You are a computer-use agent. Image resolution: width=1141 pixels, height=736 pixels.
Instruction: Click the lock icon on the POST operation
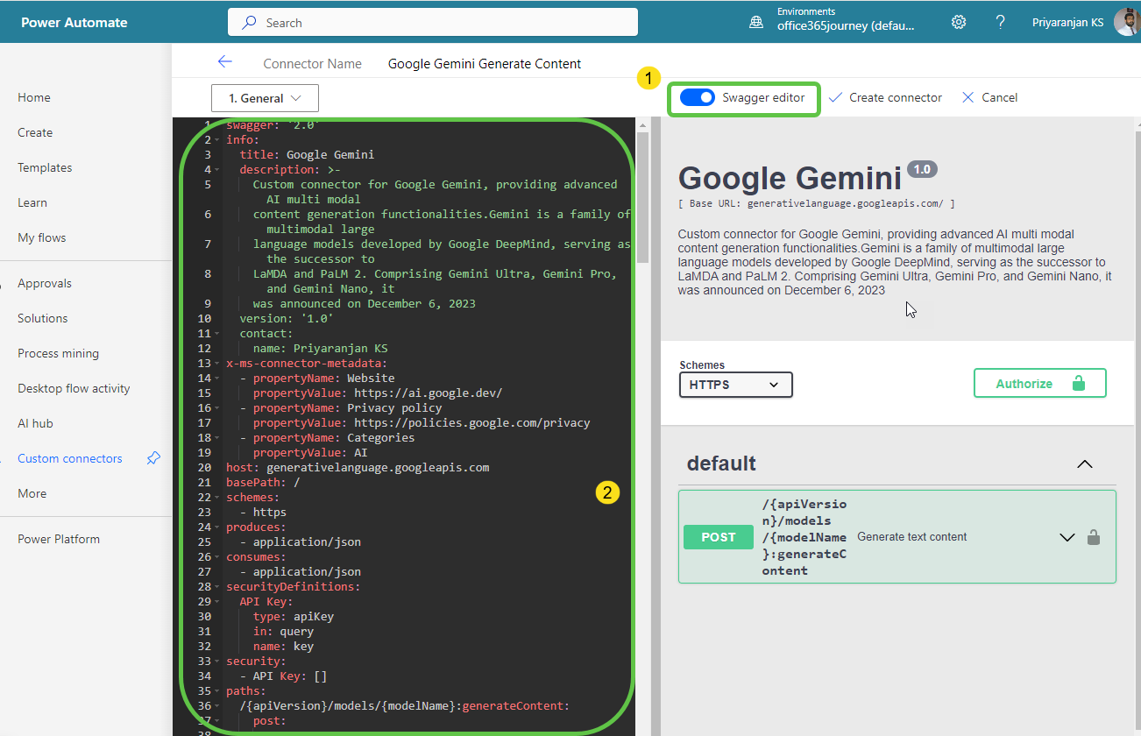pos(1094,537)
